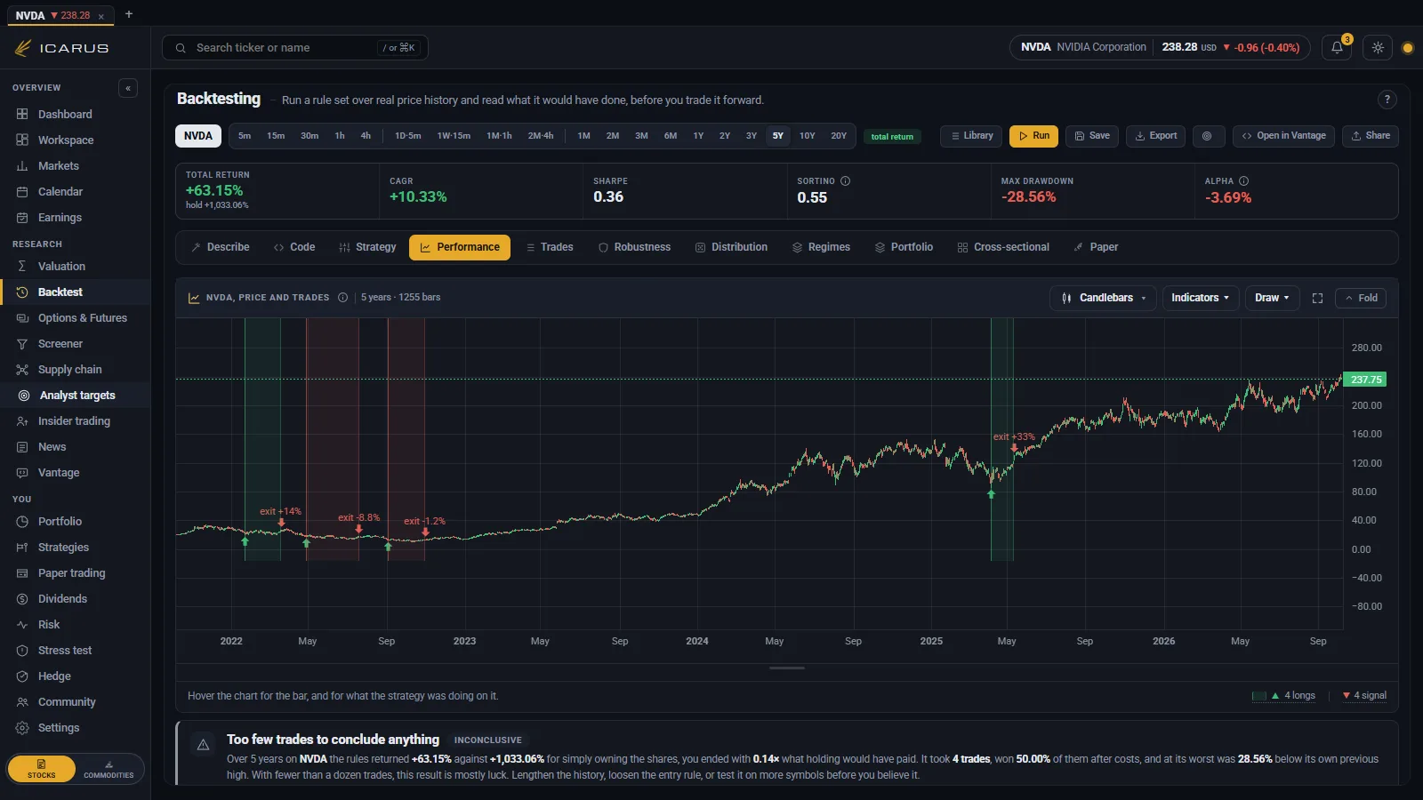Go to Markets in the sidebar
Screen dimensions: 1423x800
coord(76,166)
